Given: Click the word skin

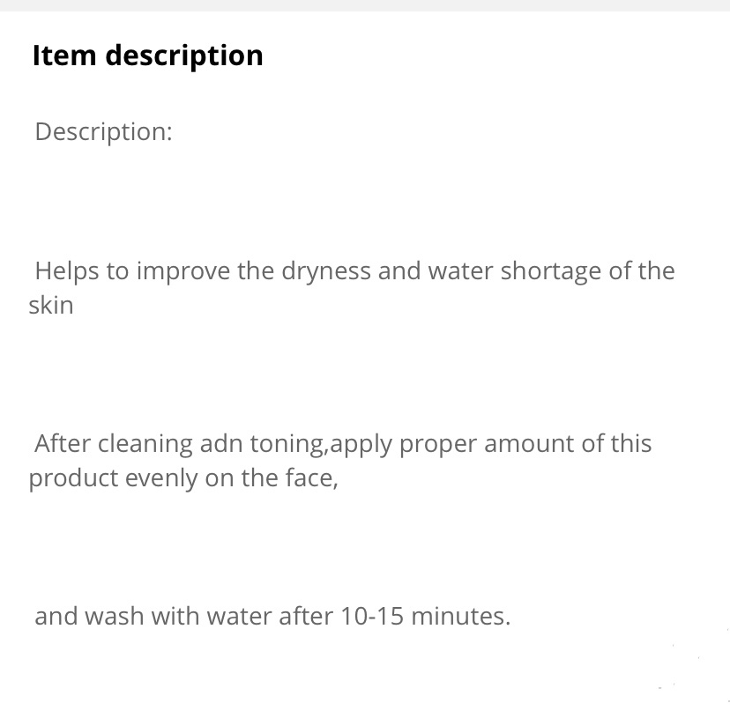Looking at the screenshot, I should coord(51,306).
